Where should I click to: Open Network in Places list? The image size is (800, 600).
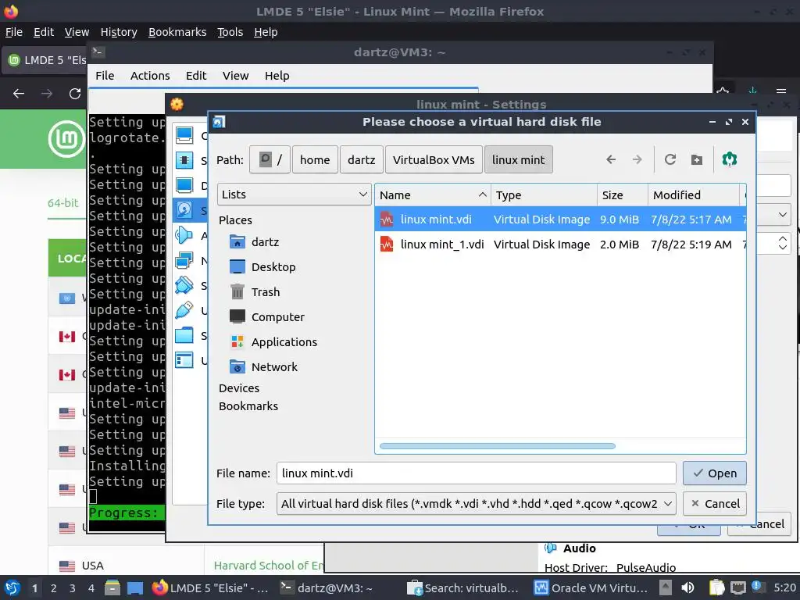[x=263, y=367]
